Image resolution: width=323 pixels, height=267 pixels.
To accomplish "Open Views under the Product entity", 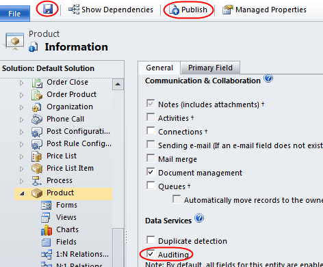I will pos(66,217).
